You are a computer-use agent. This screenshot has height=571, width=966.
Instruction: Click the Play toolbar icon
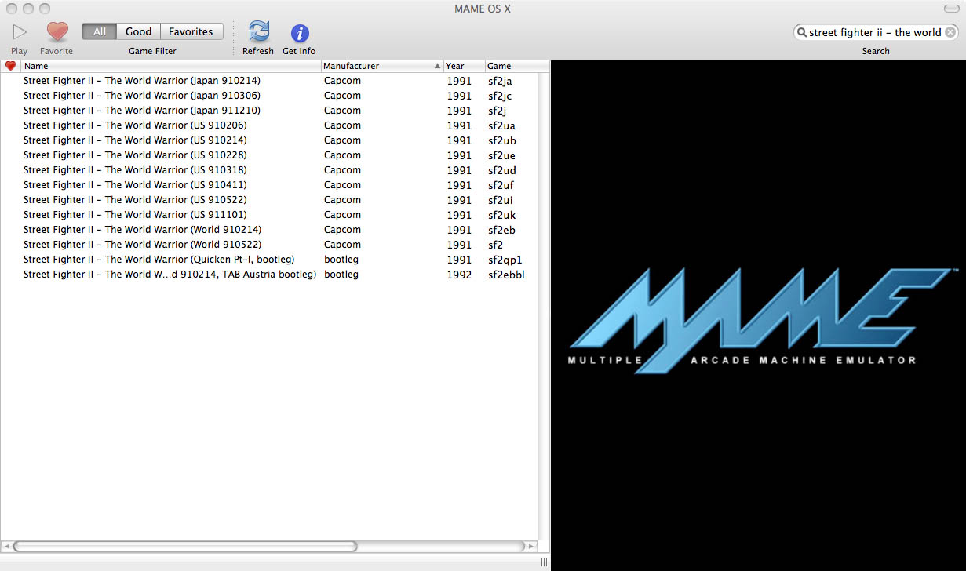(x=18, y=31)
